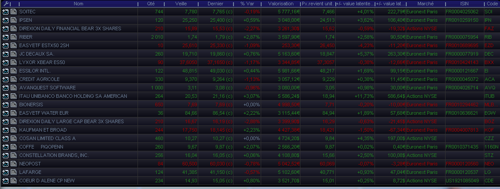Screen dimensions: 500x189
Task: Open document icon for EASYETF WATER EUR
Action: (13, 113)
